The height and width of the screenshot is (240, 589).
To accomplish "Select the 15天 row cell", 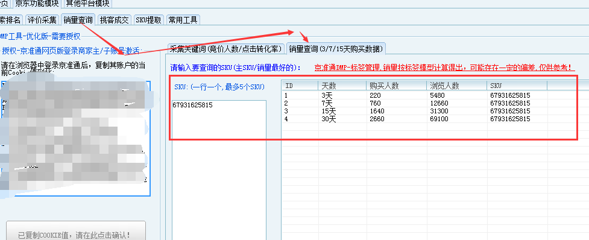I will point(329,111).
